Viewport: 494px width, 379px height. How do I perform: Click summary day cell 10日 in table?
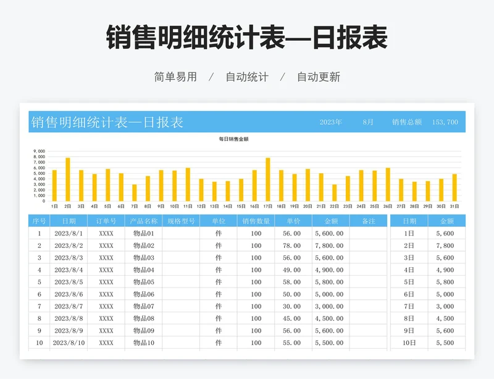[x=409, y=343]
